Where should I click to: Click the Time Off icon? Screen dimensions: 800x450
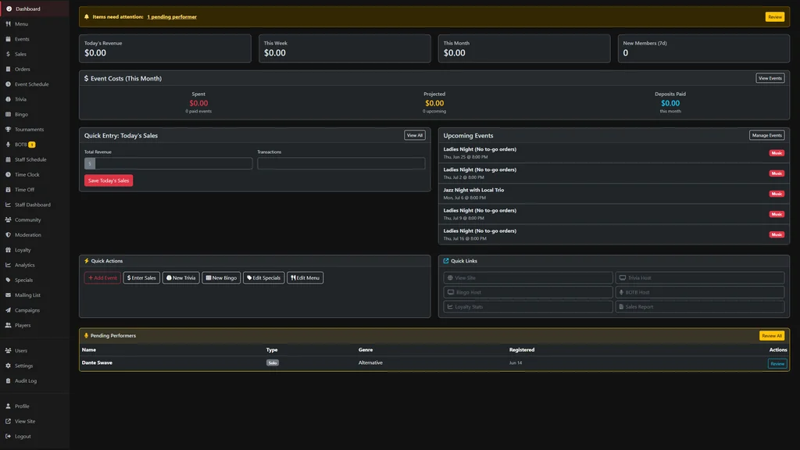tap(8, 189)
